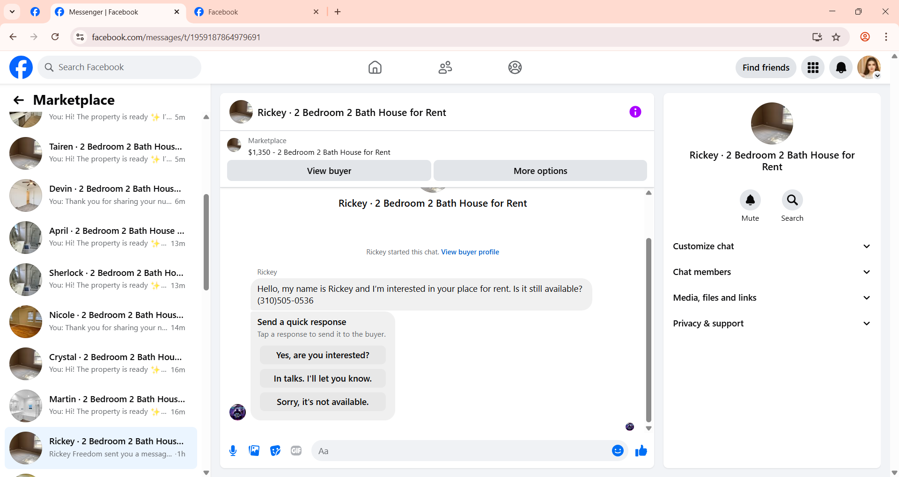Open the Friends icon in top navigation
Screen dimensions: 899x477
point(445,67)
